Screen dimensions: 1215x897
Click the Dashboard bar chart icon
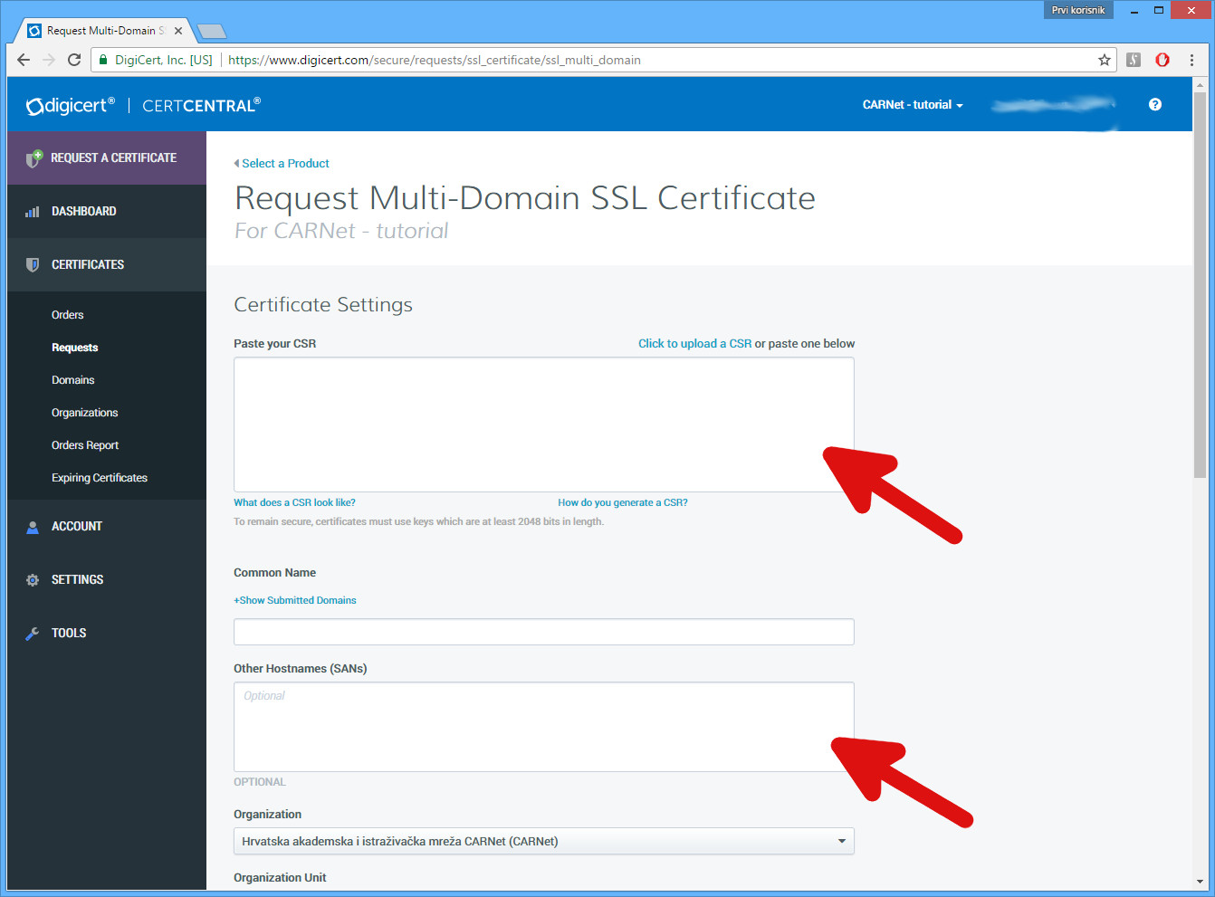click(33, 212)
